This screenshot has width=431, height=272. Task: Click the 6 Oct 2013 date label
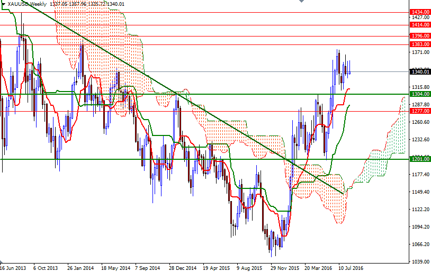tap(46, 268)
